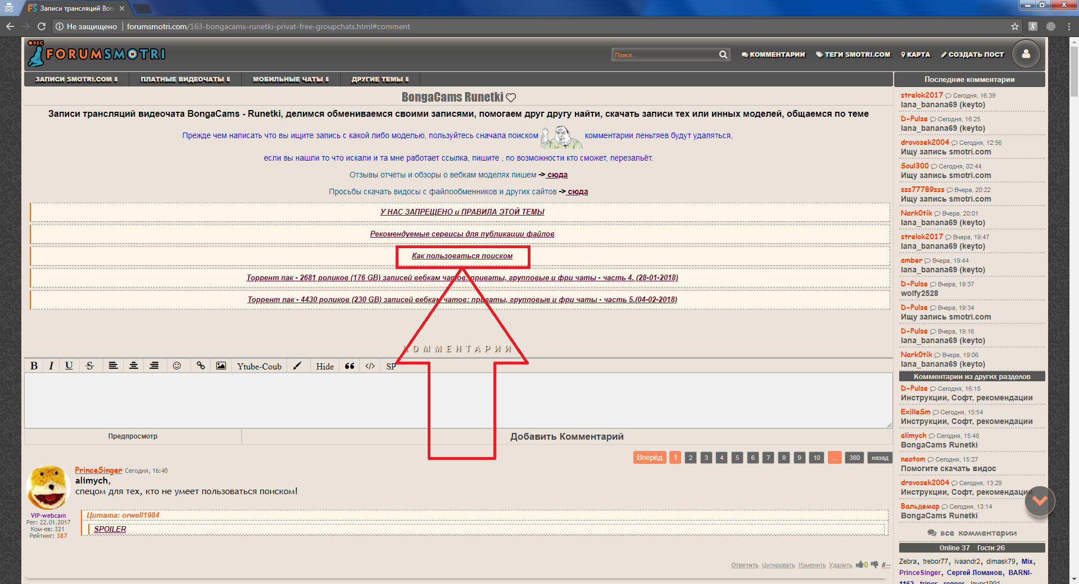Image resolution: width=1079 pixels, height=584 pixels.
Task: Open the Комментарии top menu item
Action: (773, 54)
